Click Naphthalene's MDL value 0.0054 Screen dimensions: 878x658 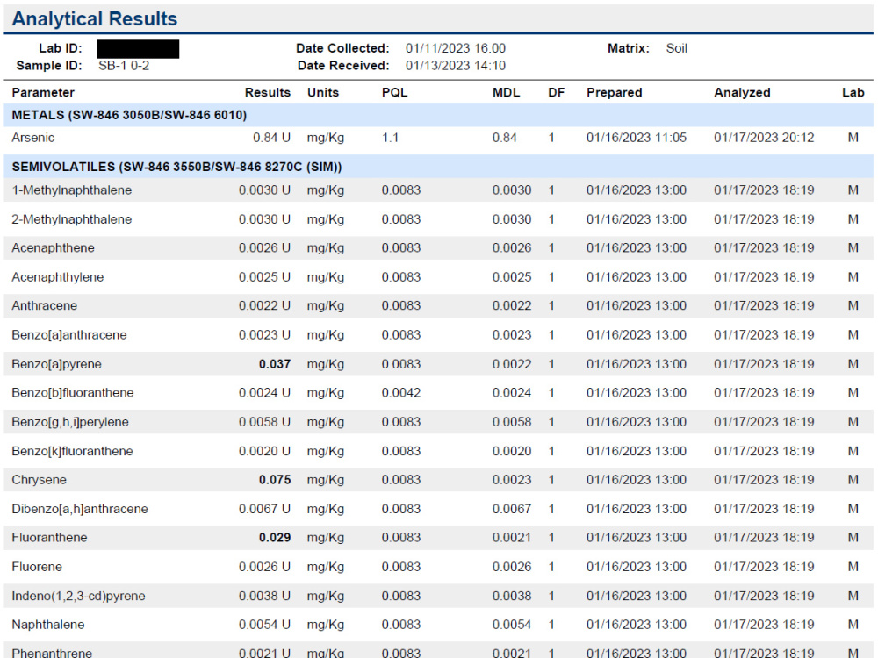click(x=512, y=625)
